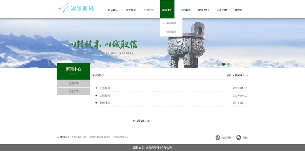Open the 行业新闻 article in the list
This screenshot has height=151, width=305.
click(x=105, y=88)
